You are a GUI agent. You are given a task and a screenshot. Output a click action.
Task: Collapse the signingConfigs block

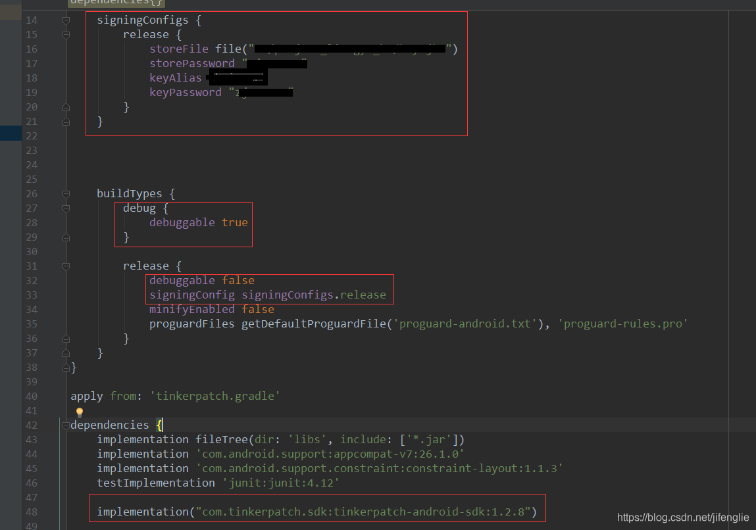(x=65, y=20)
